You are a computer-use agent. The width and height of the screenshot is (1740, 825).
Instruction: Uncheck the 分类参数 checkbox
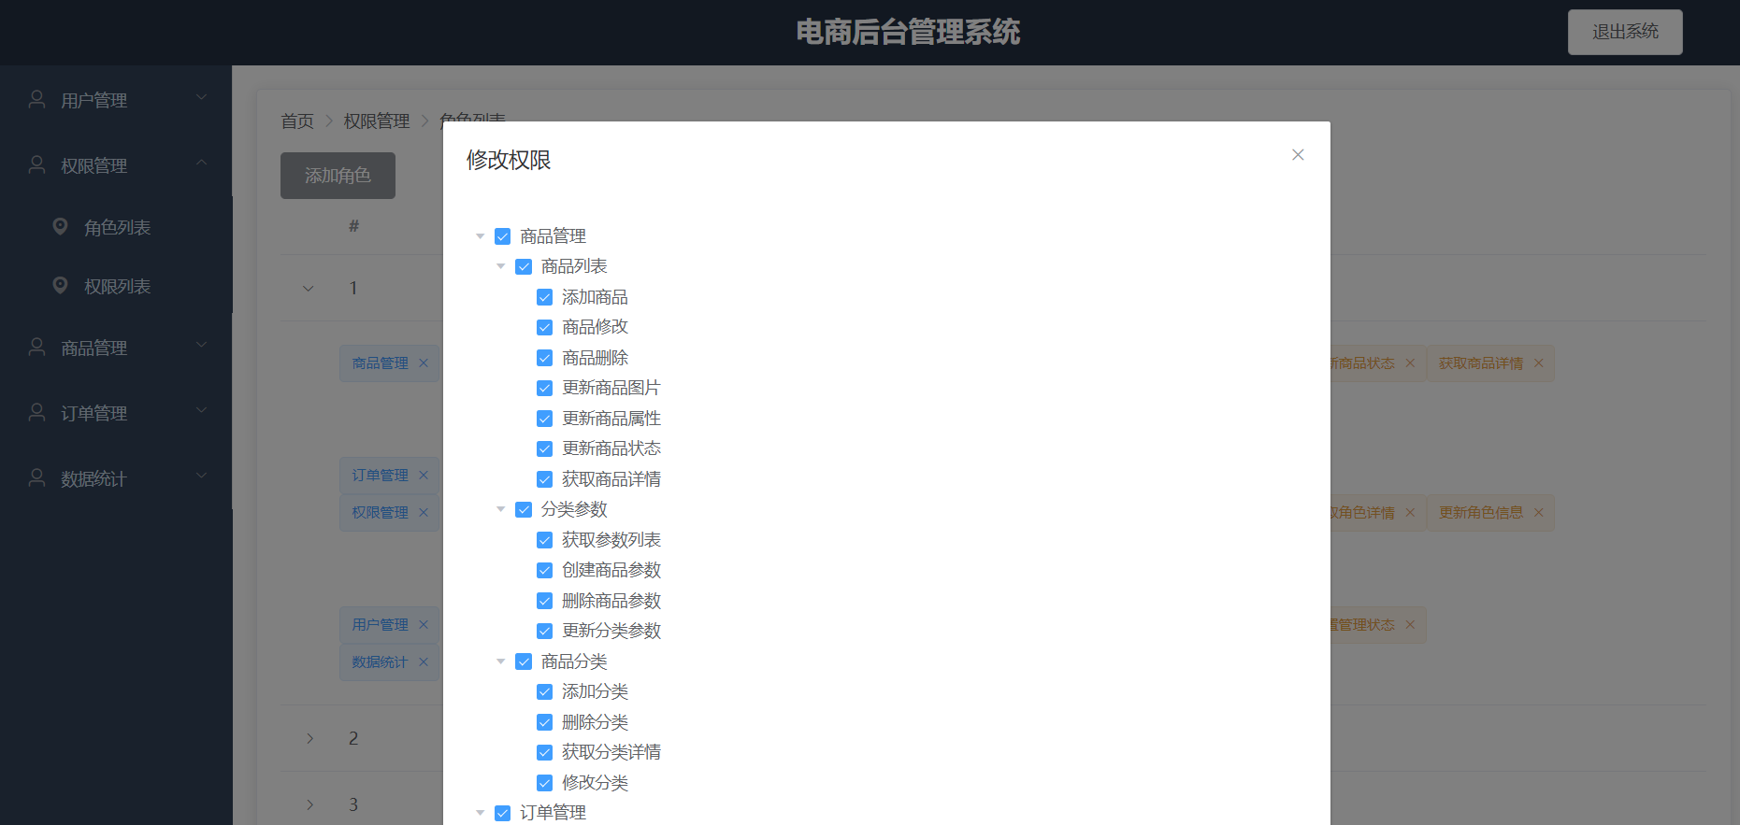[524, 510]
